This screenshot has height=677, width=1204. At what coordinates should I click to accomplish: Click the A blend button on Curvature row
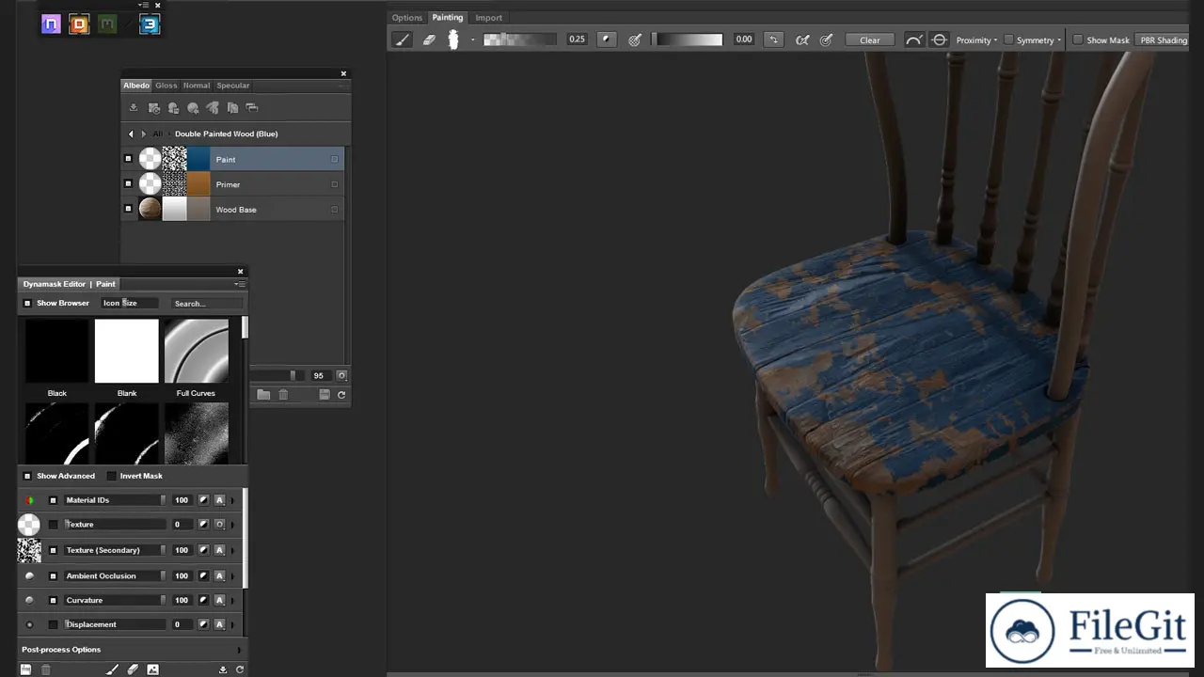click(x=219, y=600)
